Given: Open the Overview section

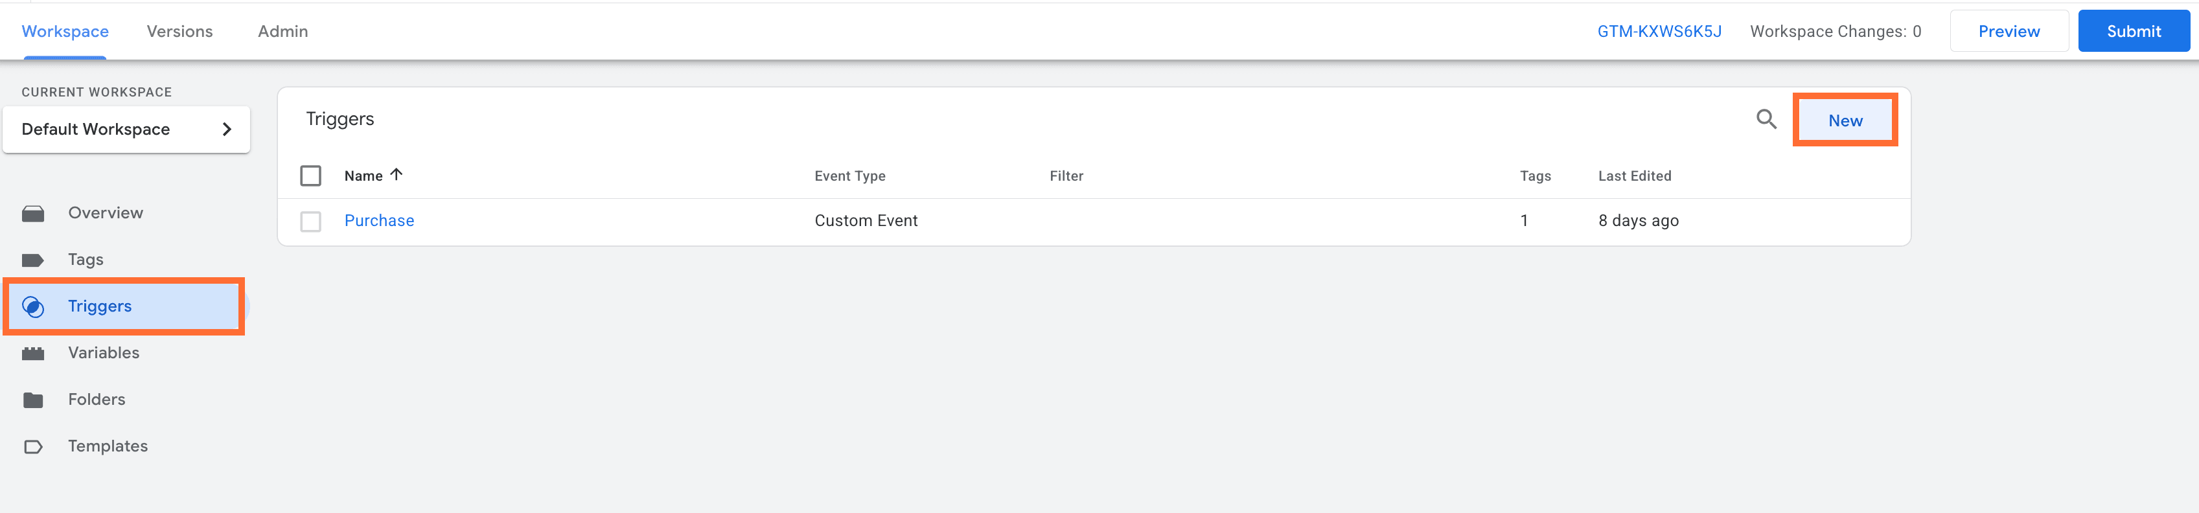Looking at the screenshot, I should pyautogui.click(x=106, y=212).
